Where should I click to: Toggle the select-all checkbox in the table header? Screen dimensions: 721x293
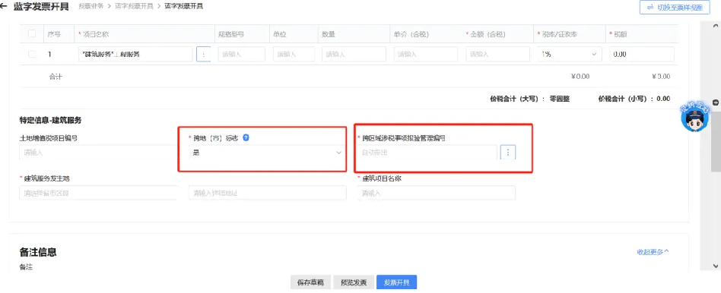point(32,33)
